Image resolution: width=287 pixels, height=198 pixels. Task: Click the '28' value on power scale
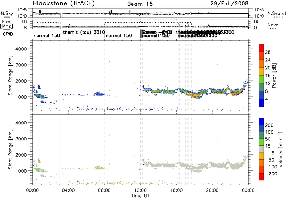268,52
